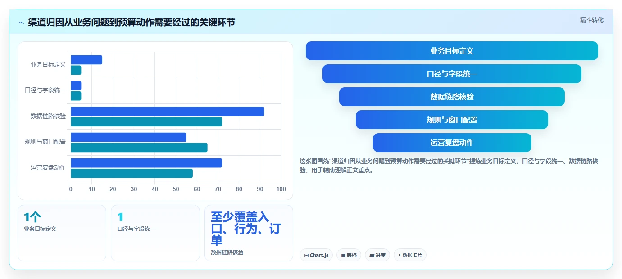Viewport: 622px width, 279px height.
Task: Click the 50 tick on the x-axis
Action: click(176, 189)
